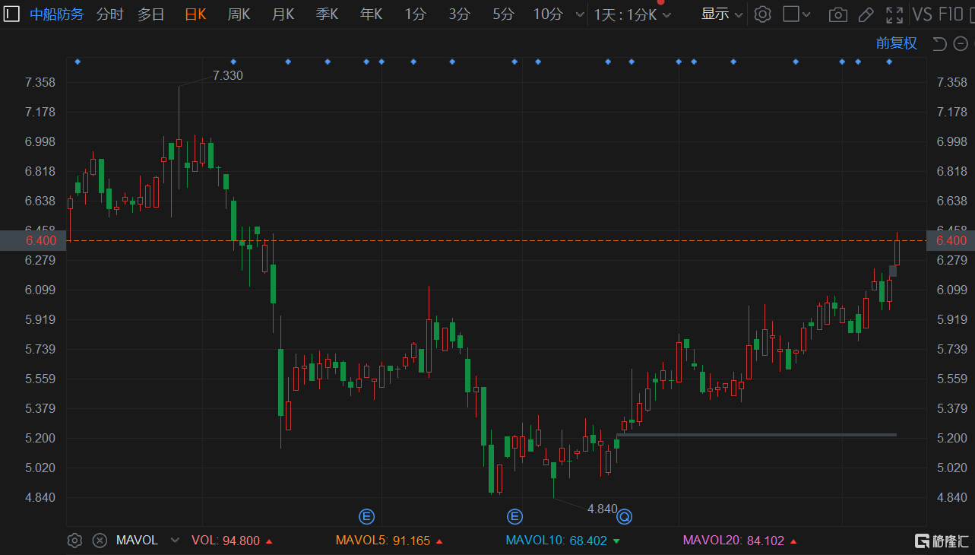
Task: Click the VS compare button
Action: [922, 14]
